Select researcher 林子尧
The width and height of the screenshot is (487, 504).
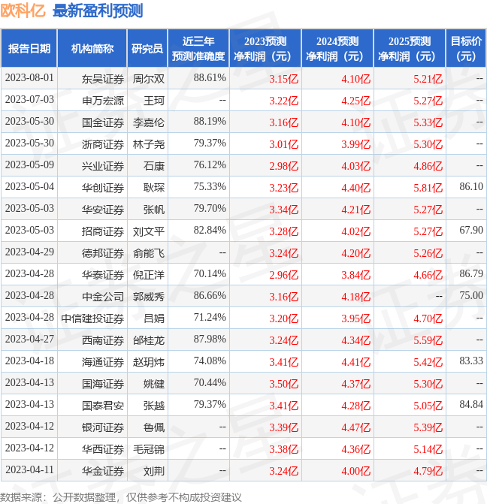click(149, 145)
